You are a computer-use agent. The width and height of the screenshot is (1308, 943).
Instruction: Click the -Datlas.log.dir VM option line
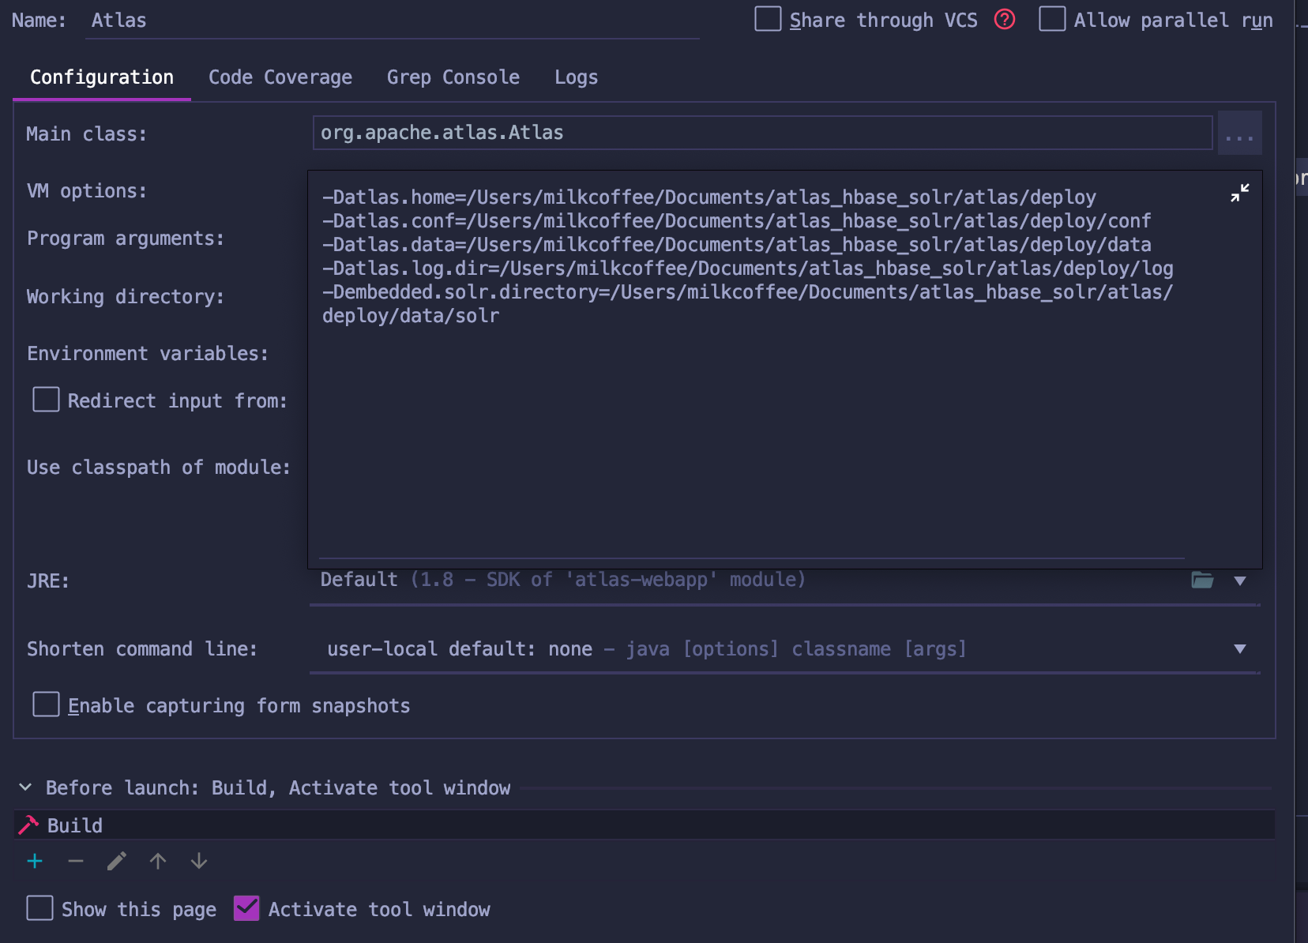(x=747, y=269)
